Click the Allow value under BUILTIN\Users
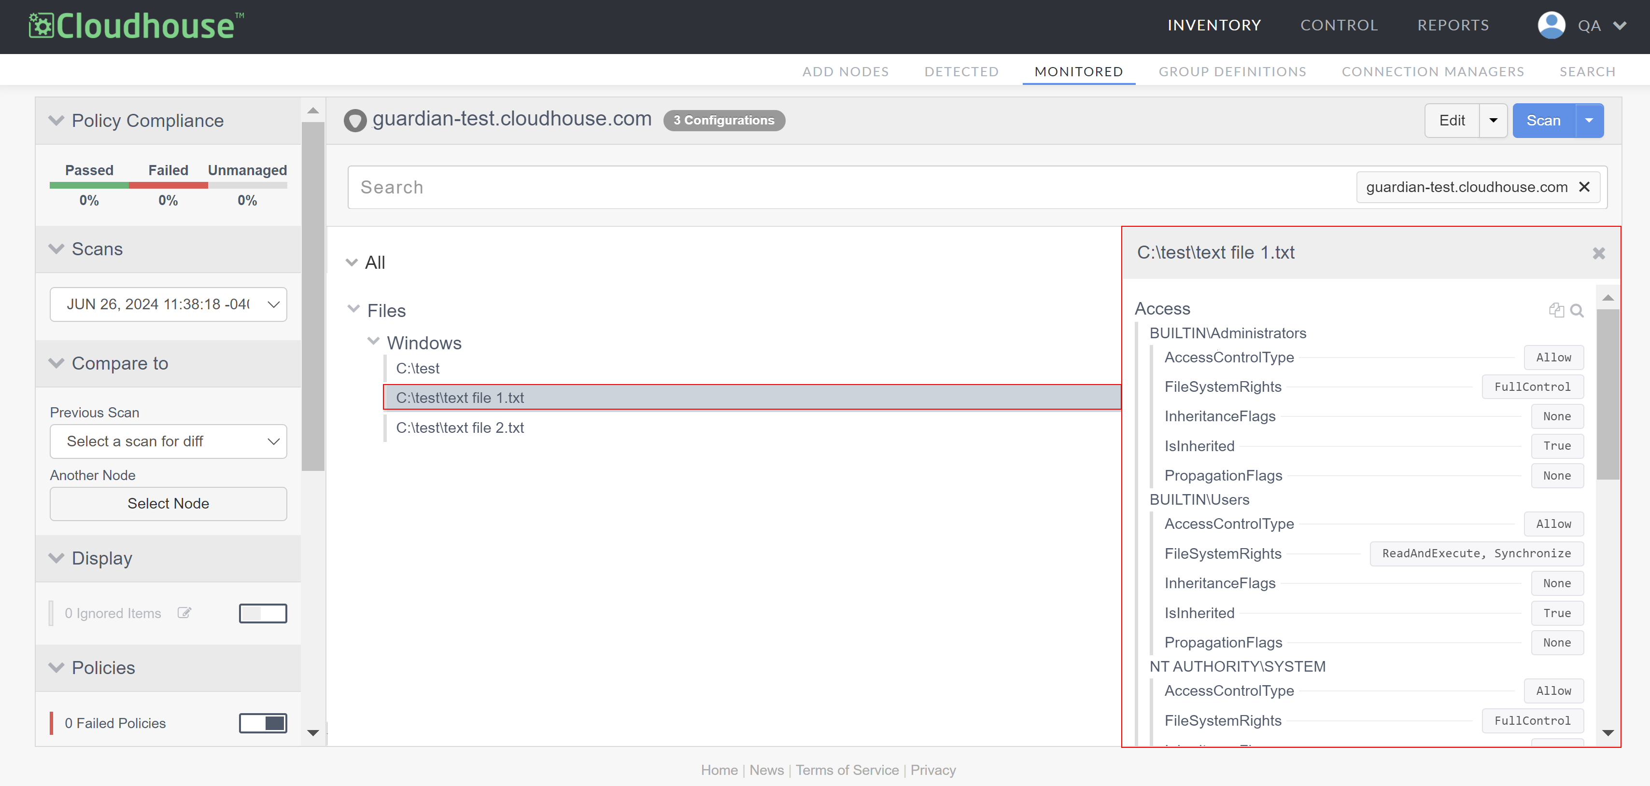 [1553, 524]
